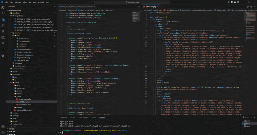The height and width of the screenshot is (135, 257).
Task: Collapse the seeders folder
Action: point(11,33)
